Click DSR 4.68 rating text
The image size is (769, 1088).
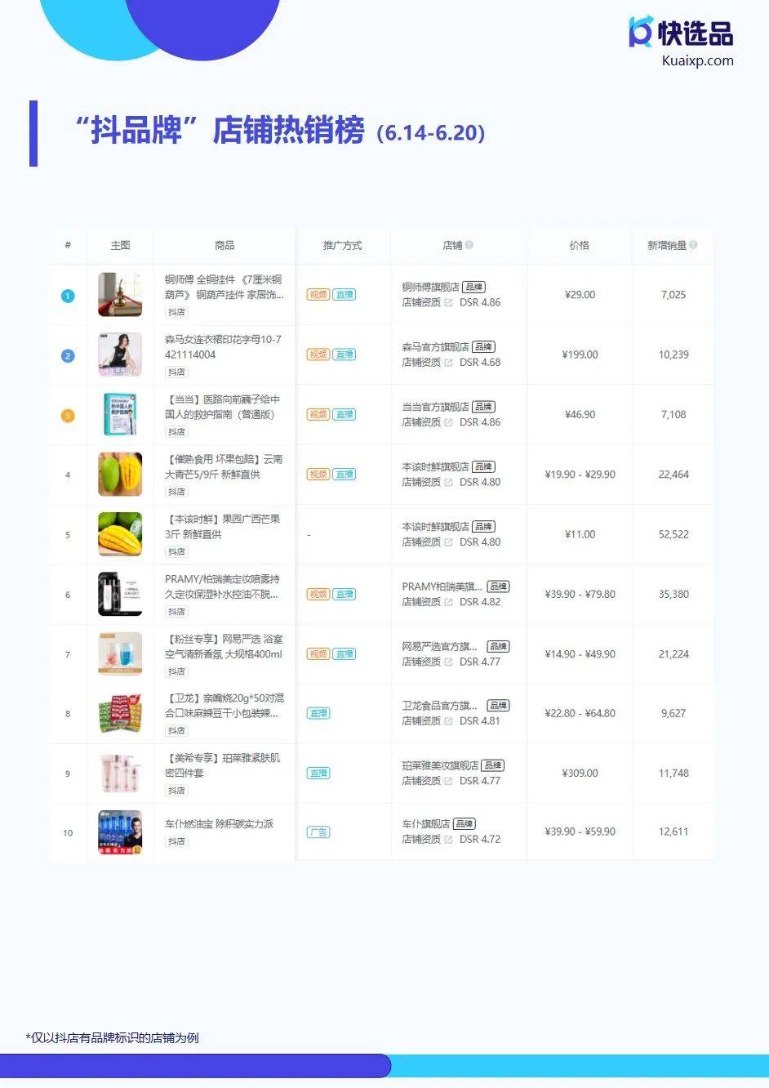480,363
